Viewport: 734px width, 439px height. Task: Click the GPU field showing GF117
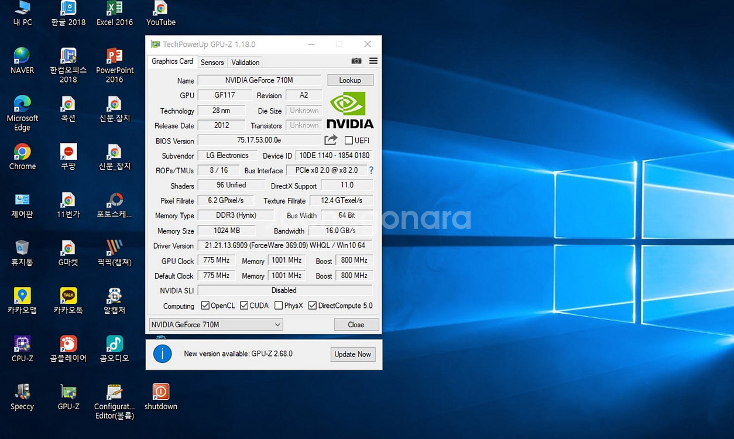(x=225, y=95)
